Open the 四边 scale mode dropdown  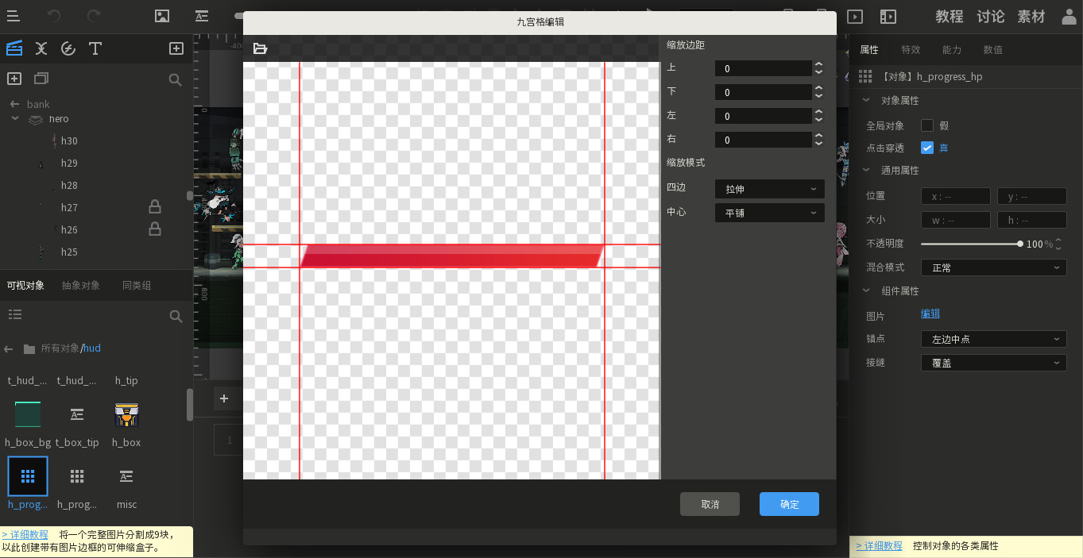768,188
